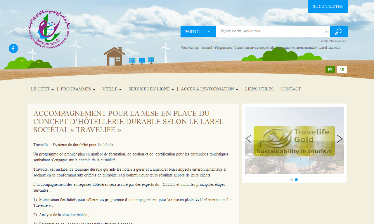The width and height of the screenshot is (374, 224).
Task: Open first Transition environnementale breadcrumb
Action: pos(254,48)
